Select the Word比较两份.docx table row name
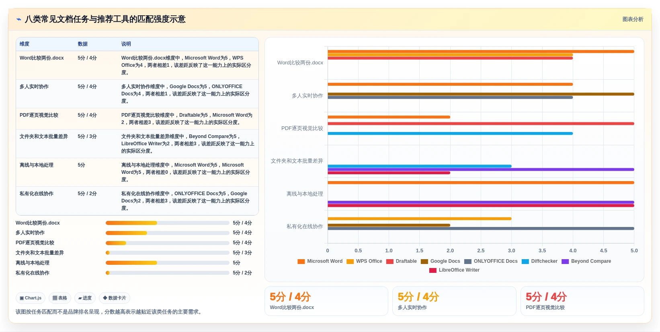This screenshot has width=660, height=332. (x=42, y=58)
